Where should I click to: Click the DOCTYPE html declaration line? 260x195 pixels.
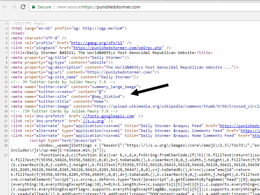pos(28,23)
